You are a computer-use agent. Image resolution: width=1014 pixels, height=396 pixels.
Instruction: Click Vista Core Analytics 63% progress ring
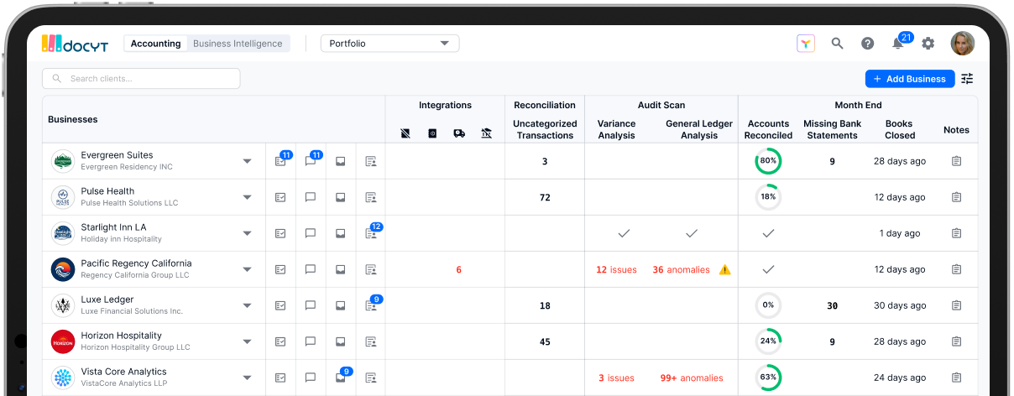(768, 378)
